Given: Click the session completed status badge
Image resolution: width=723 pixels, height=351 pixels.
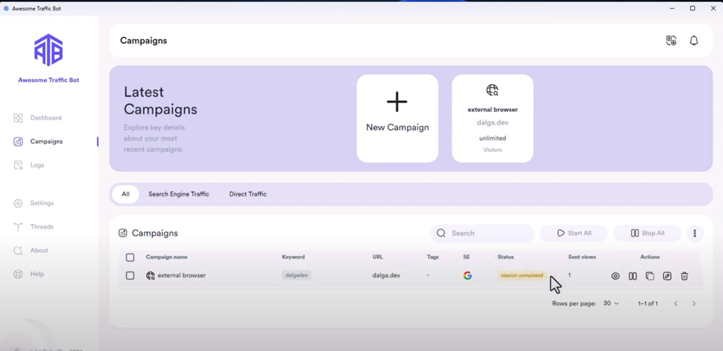Looking at the screenshot, I should point(522,275).
